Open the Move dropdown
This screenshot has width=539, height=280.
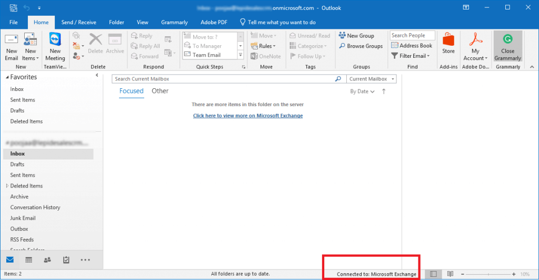(x=264, y=36)
